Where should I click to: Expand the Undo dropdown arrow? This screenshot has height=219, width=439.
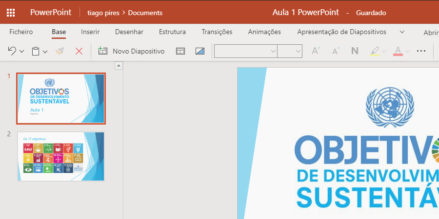coord(21,52)
